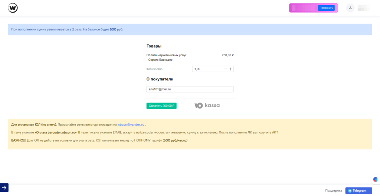
Task: Click the W logo in the header
Action: (x=13, y=8)
